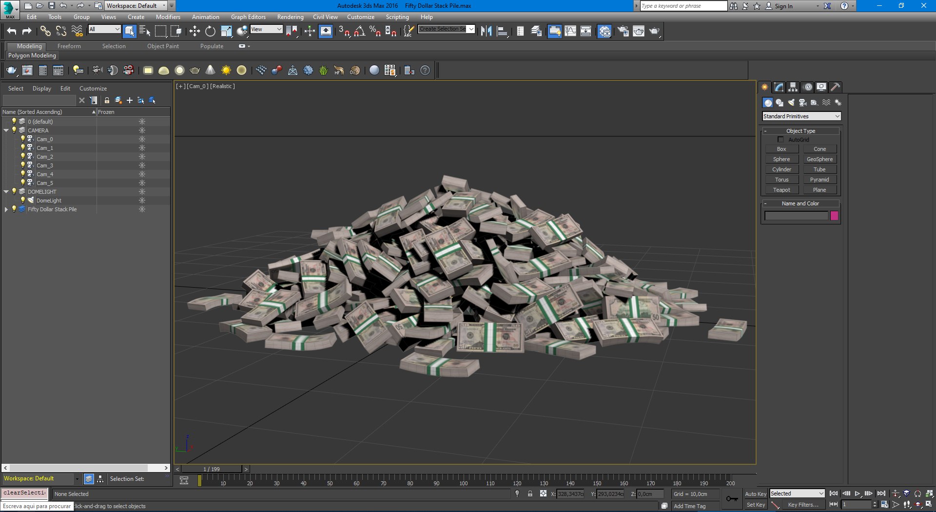Toggle visibility of Fifty Dollar Stack Pile layer
Screen dimensions: 936x512
(14, 209)
